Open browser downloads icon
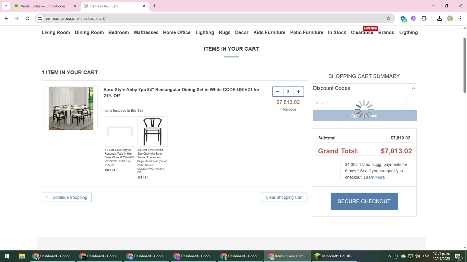The image size is (467, 262). point(439,19)
